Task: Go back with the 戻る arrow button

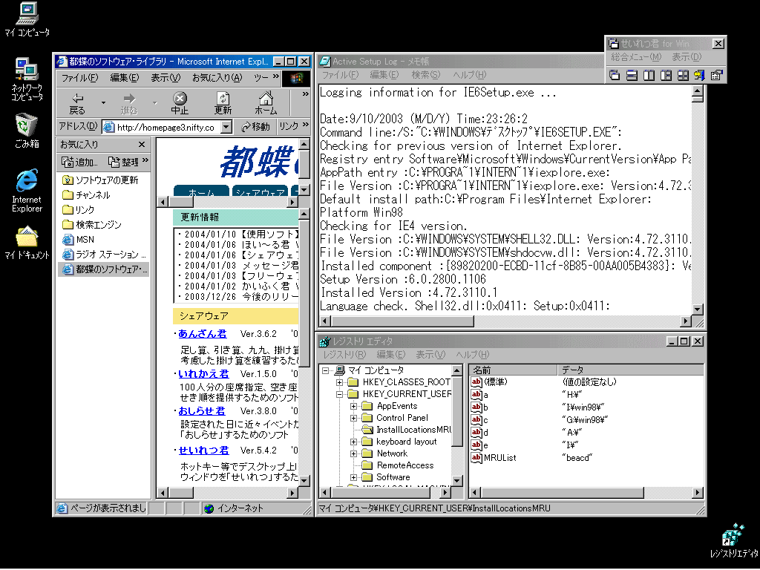Action: click(x=77, y=104)
